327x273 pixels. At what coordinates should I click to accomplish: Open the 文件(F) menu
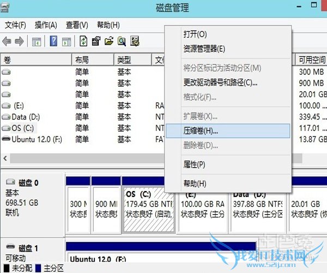click(15, 25)
